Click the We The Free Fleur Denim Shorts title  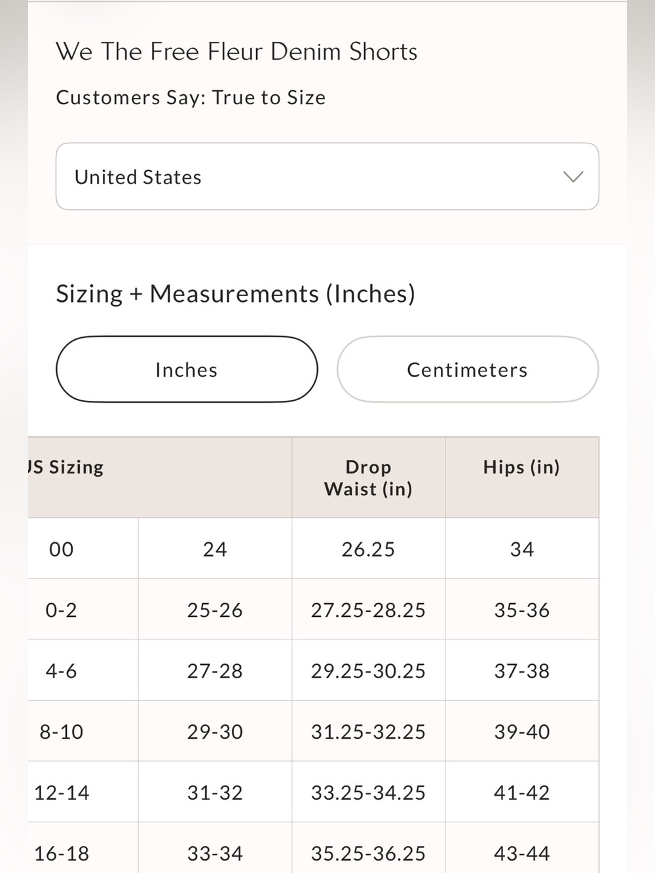pos(236,52)
